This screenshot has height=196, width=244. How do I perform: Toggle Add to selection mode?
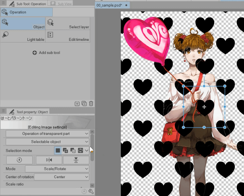pos(65,151)
